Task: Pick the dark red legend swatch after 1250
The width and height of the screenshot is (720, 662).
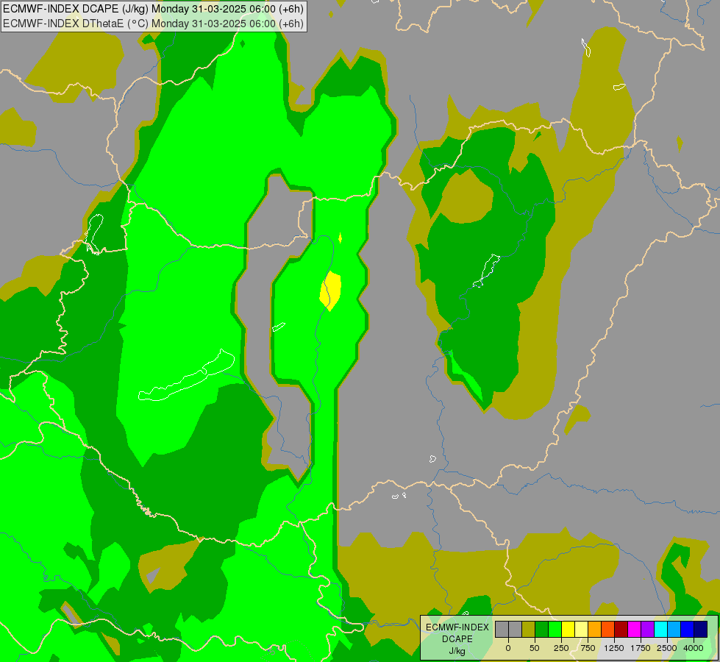Action: (x=621, y=629)
